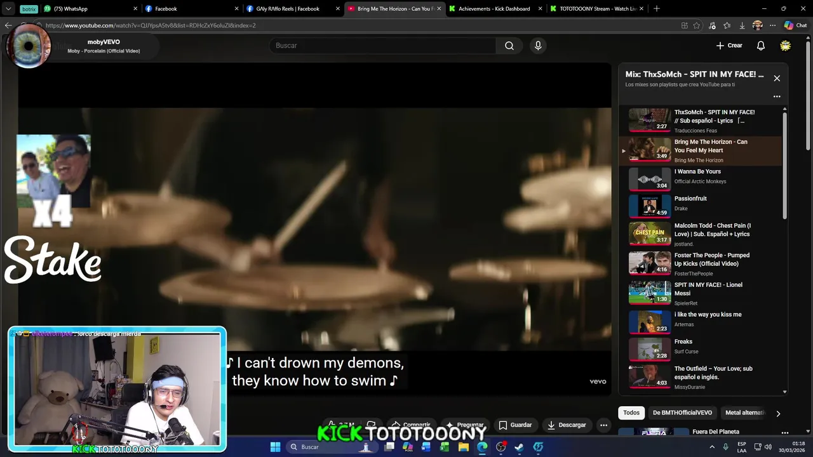813x457 pixels.
Task: Play SPIT IN MY FACE Lionel Messi item
Action: (x=700, y=293)
